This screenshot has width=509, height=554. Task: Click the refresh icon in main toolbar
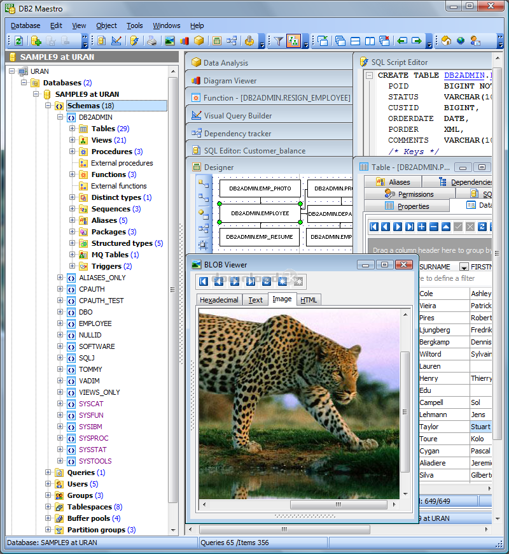tap(18, 41)
